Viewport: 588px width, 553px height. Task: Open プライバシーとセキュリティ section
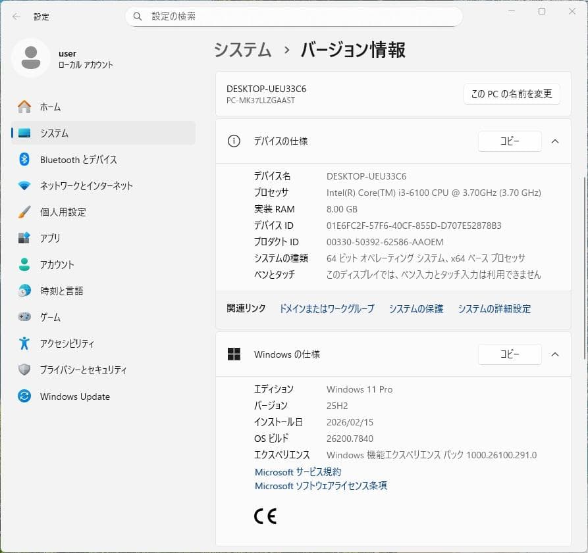pos(103,370)
